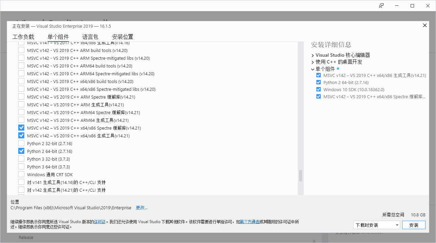436x243 pixels.
Task: Check x64/x86 build tools (v14.20) checkbox
Action: point(21,81)
